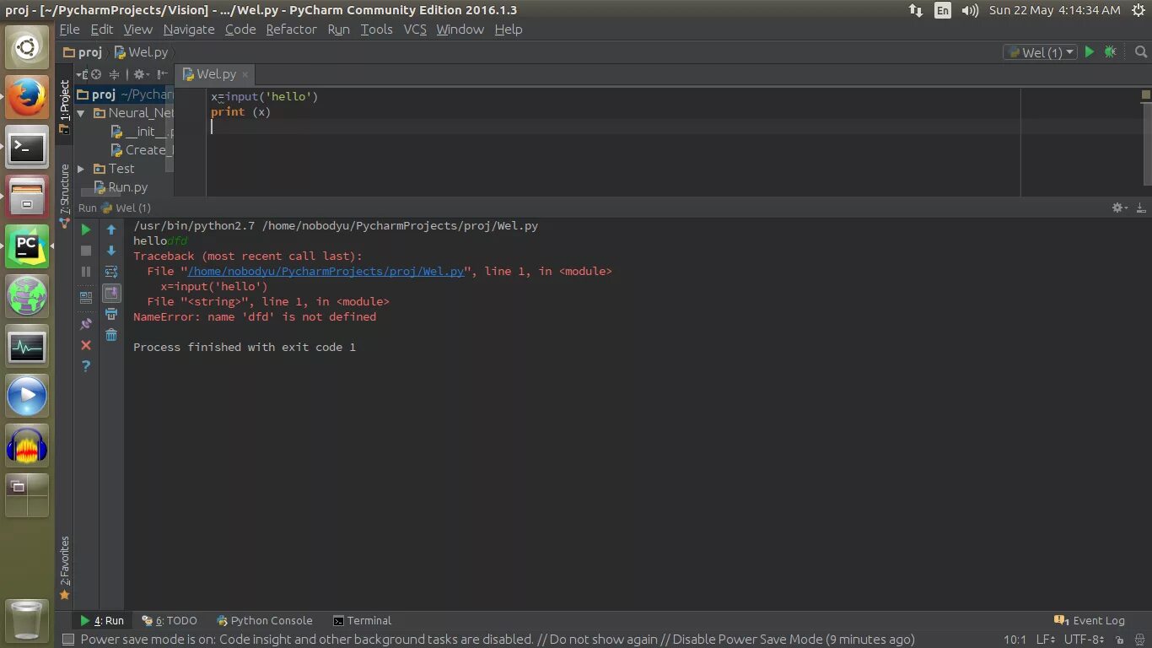Open help with the question mark icon

[x=86, y=366]
